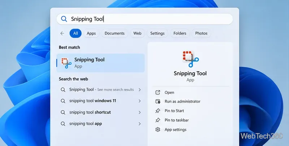The image size is (289, 146).
Task: Switch to the Documents filter tab
Action: (x=115, y=33)
